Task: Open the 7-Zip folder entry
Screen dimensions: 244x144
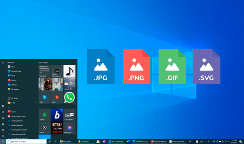Action: coord(11,103)
